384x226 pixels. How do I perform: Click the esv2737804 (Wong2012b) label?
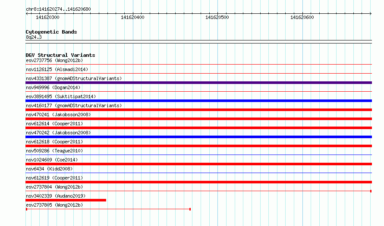(54, 187)
